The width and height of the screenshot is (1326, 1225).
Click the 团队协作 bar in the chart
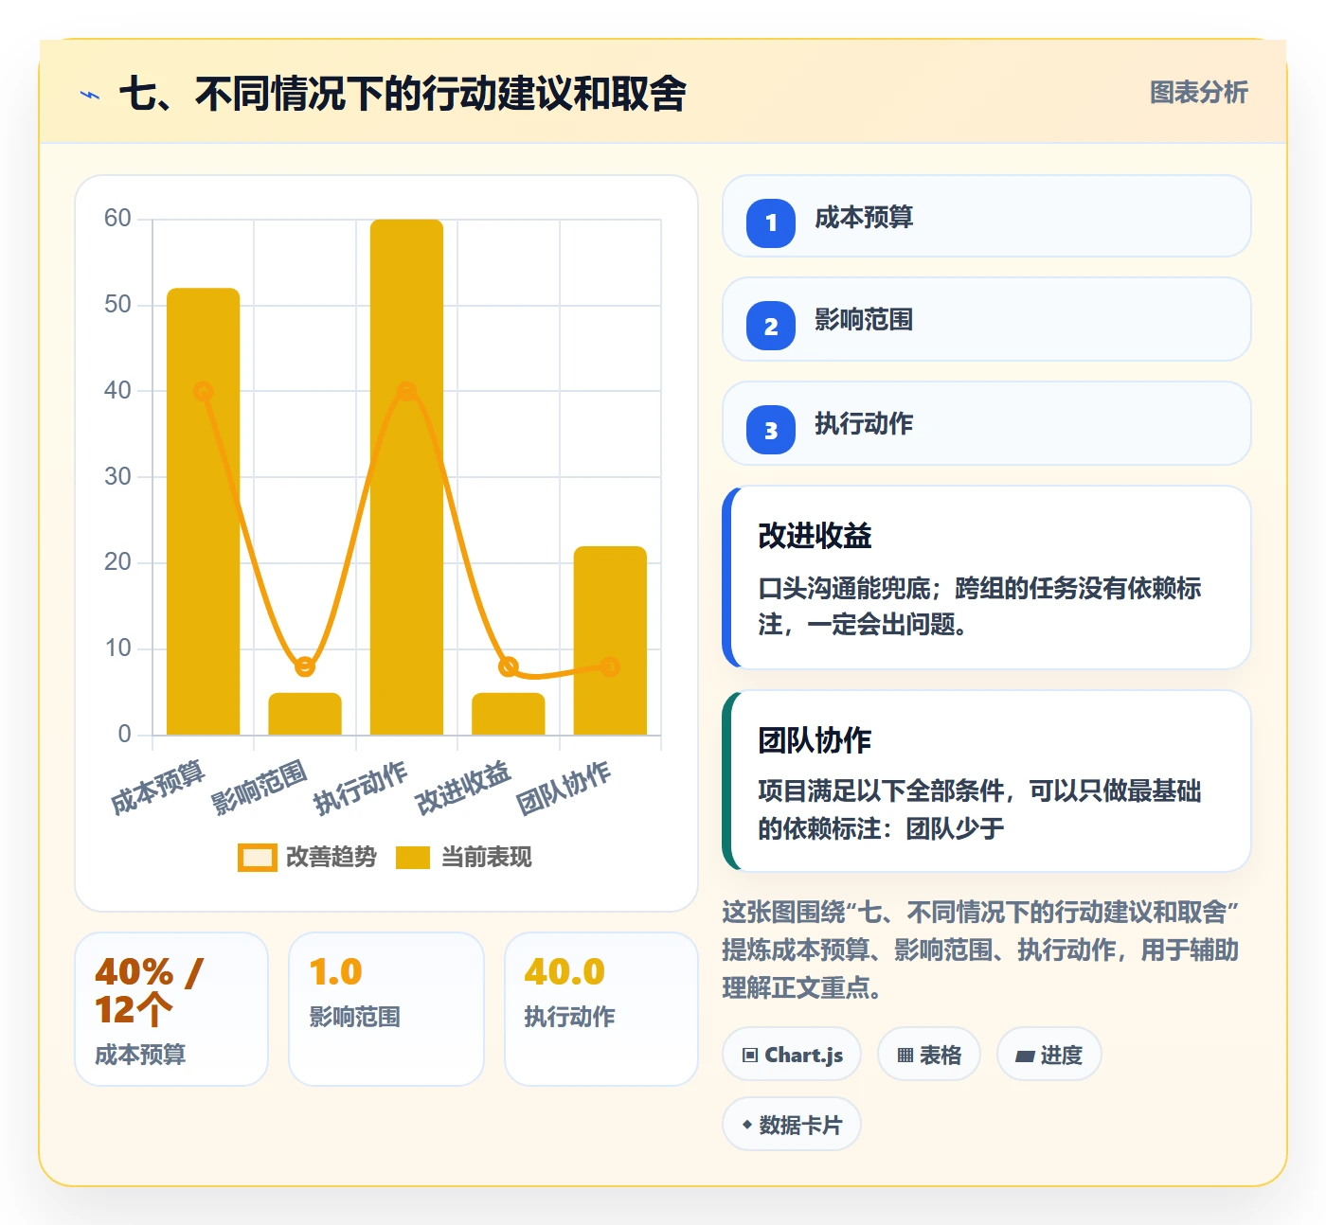610,640
